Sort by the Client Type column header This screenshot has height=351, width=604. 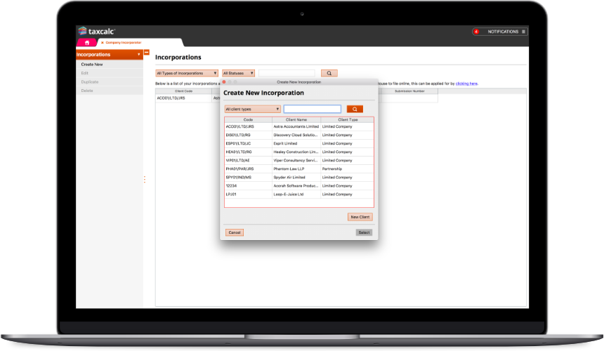coord(348,120)
